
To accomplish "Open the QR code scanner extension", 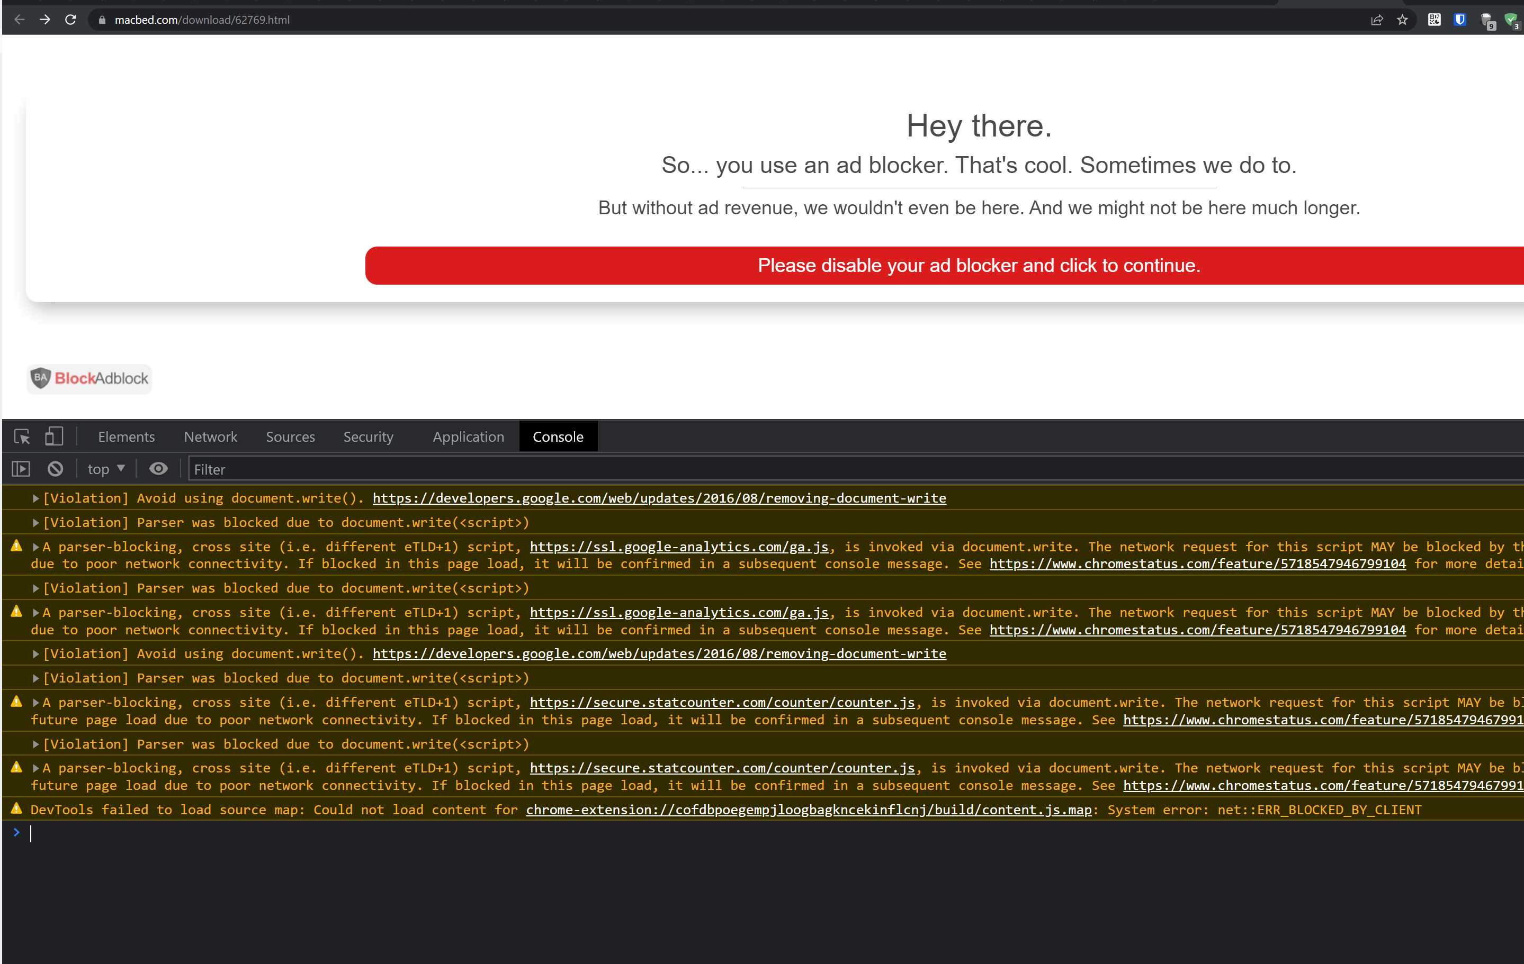I will coord(1433,20).
